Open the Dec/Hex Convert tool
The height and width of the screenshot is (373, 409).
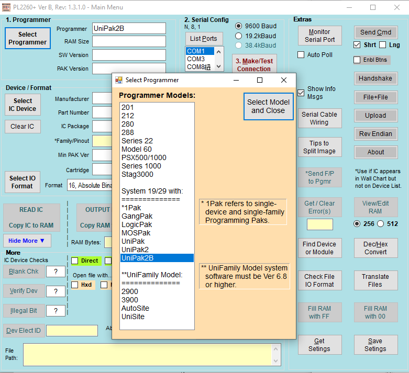(375, 248)
